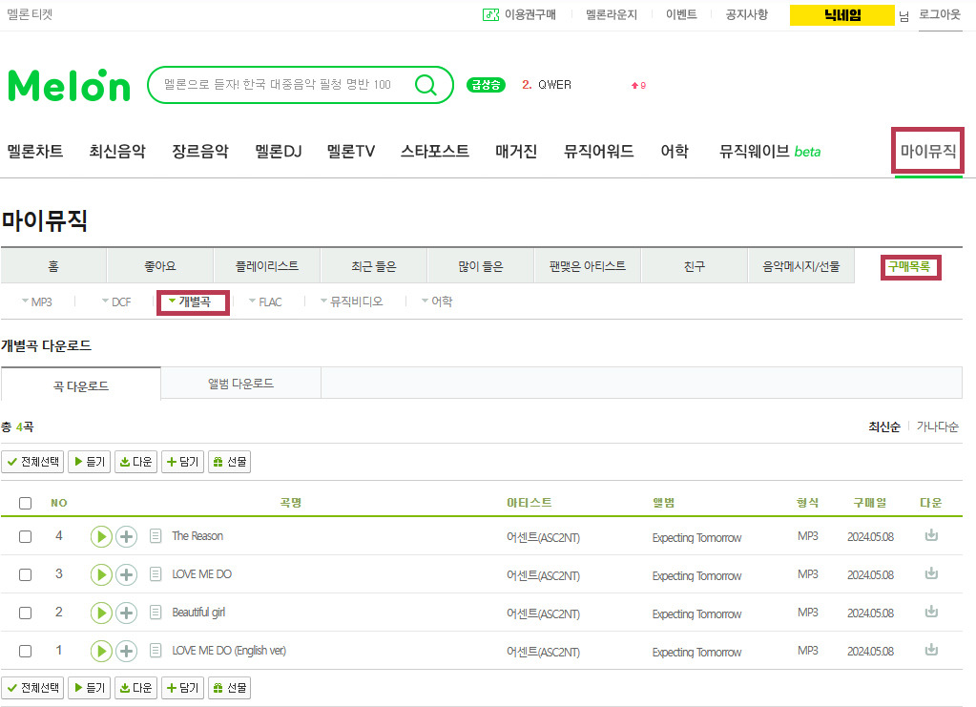Click the 급상승 trending badge
Screen dimensions: 976x707
tap(486, 85)
